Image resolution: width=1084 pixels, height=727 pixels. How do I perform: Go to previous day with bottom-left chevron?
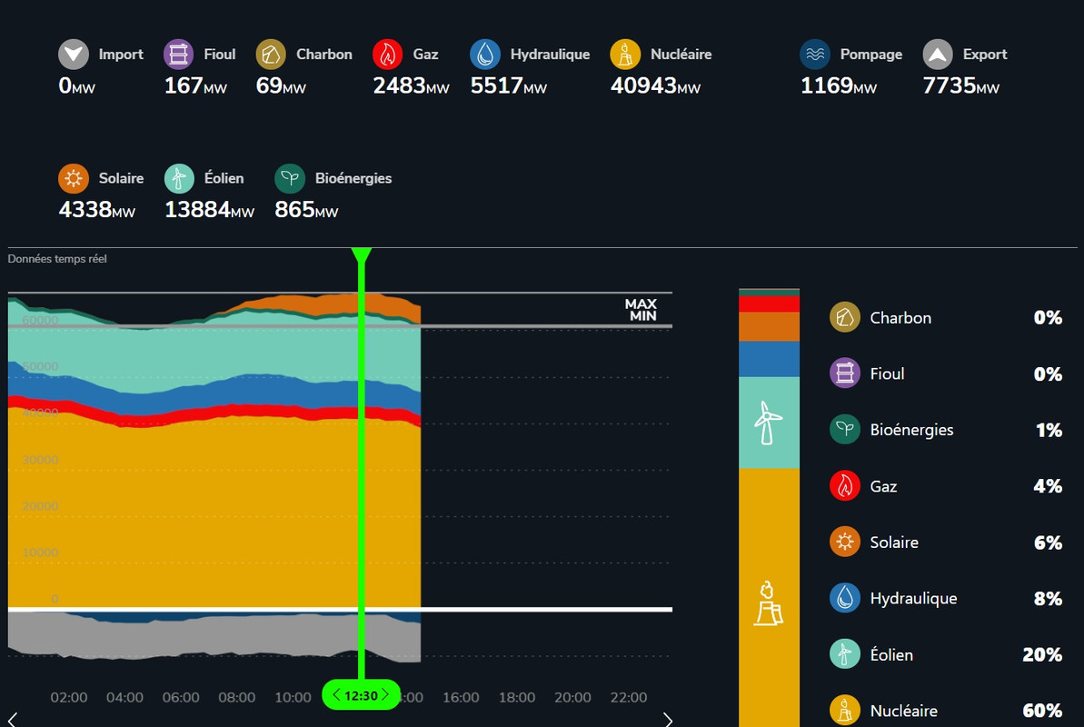[x=13, y=720]
